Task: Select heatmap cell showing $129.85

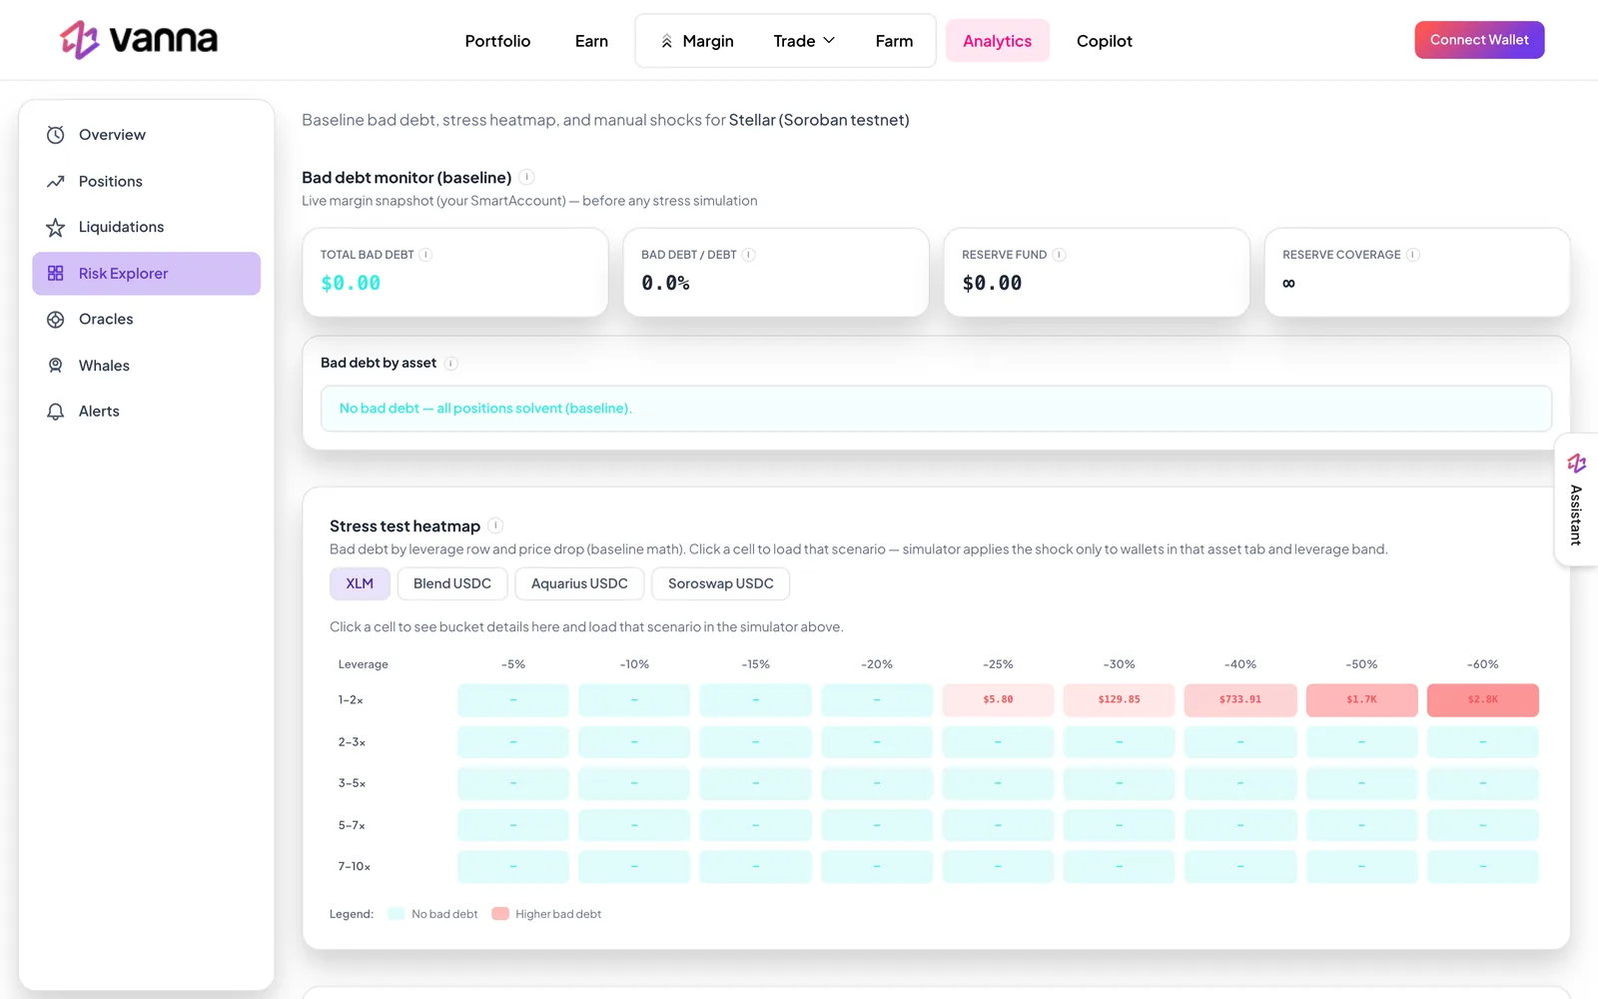Action: coord(1119,700)
